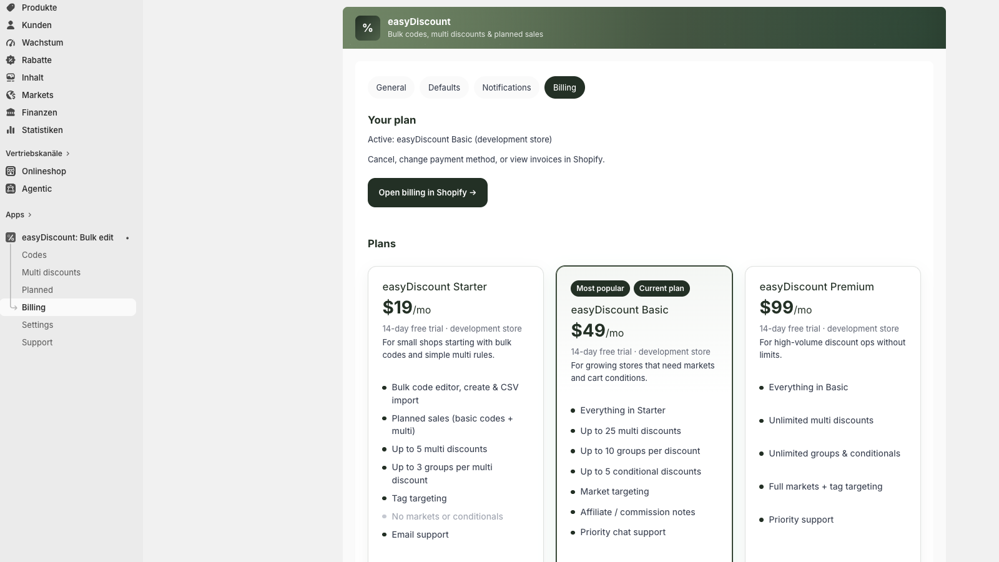Click the Rabatte discount badge icon
Viewport: 999px width, 562px height.
pyautogui.click(x=11, y=60)
